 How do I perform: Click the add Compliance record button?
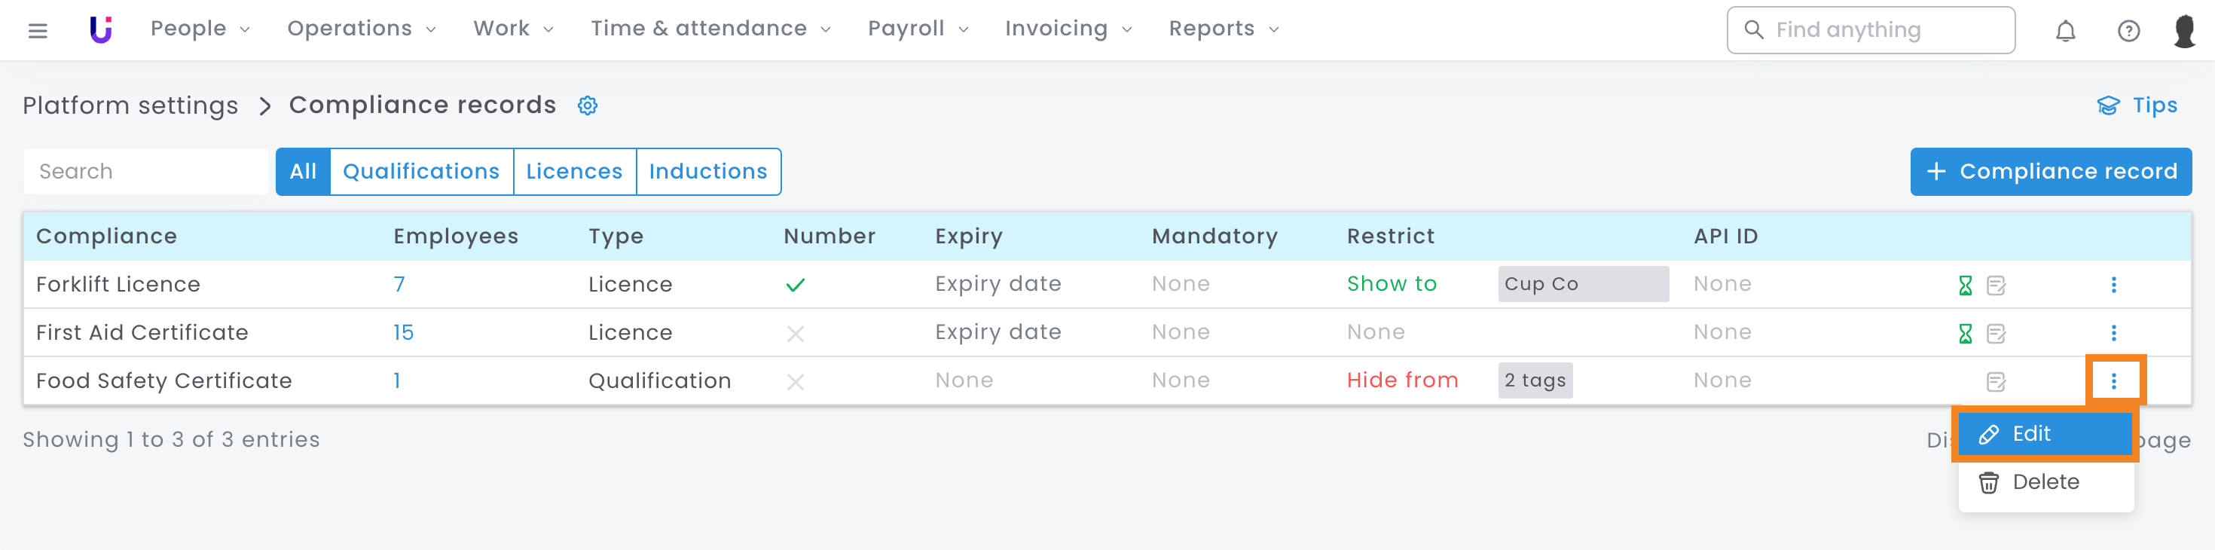pos(2050,172)
